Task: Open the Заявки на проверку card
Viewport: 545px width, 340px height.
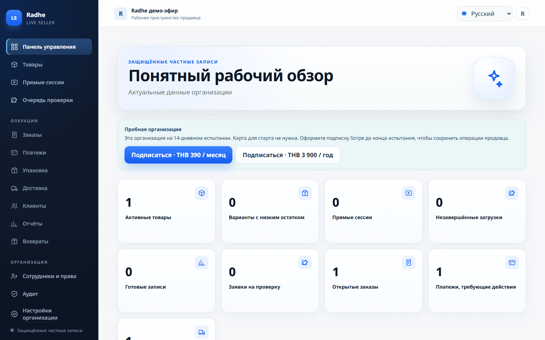Action: point(270,281)
